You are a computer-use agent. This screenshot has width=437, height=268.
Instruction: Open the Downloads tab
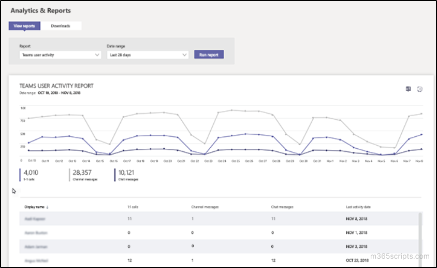(x=61, y=26)
